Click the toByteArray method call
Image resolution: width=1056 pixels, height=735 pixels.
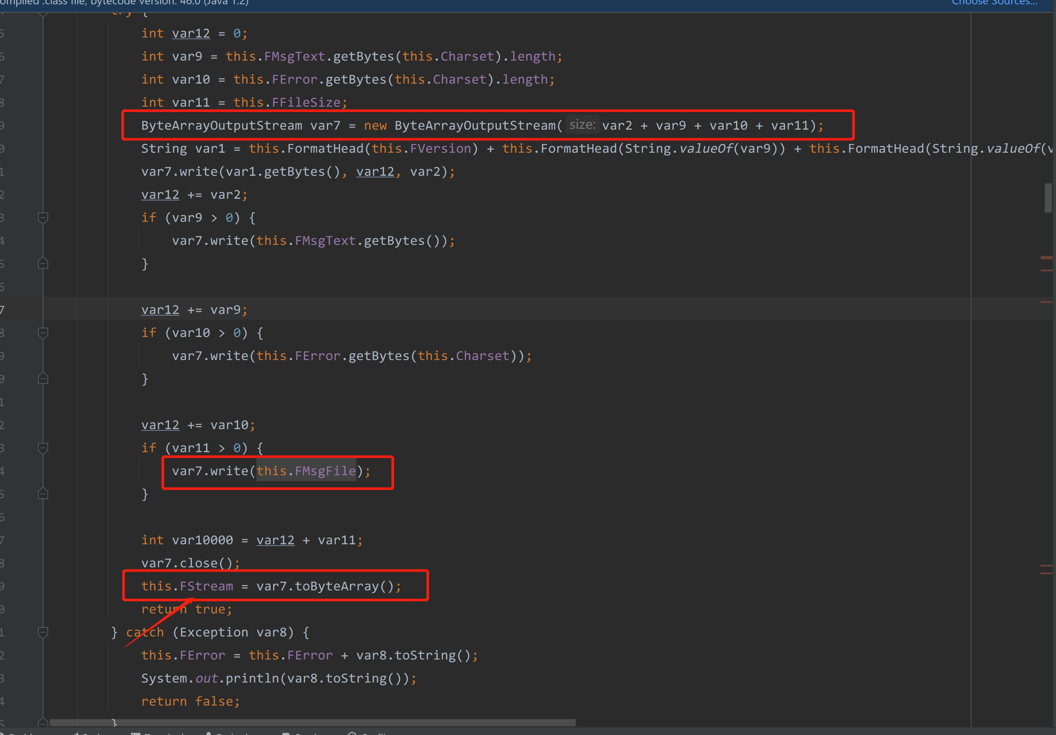click(336, 586)
